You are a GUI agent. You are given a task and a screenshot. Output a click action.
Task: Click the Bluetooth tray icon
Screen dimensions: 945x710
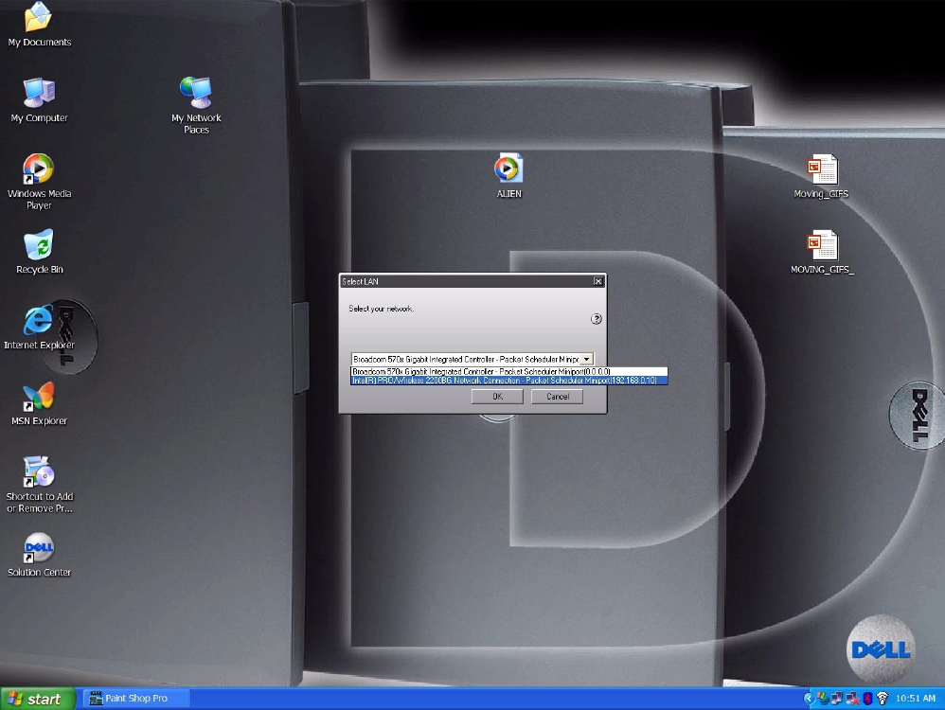[868, 698]
